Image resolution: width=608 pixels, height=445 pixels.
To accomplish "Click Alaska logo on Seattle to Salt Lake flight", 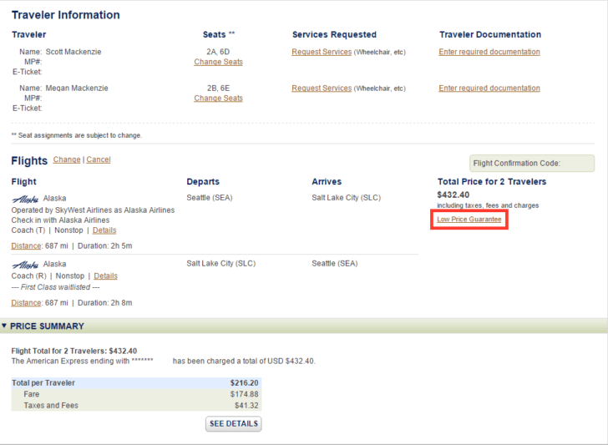I will pyautogui.click(x=25, y=200).
